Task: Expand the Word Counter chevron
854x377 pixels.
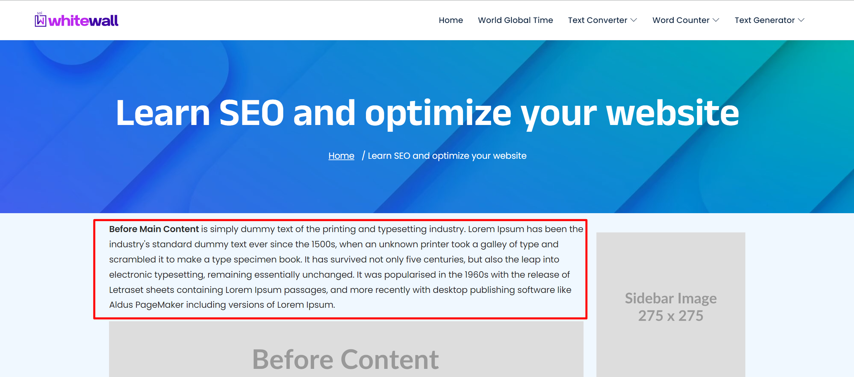Action: pyautogui.click(x=716, y=20)
